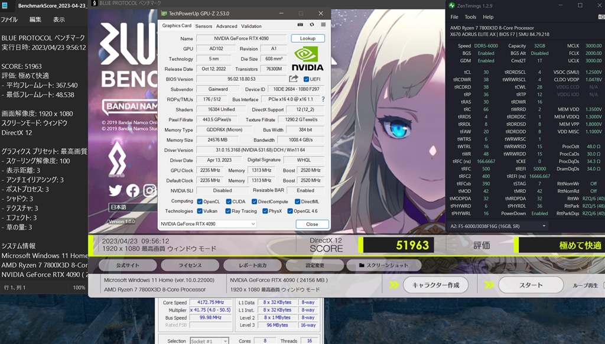Click the NVIDIA logo in GPU-Z
This screenshot has height=344, width=605.
(x=307, y=59)
